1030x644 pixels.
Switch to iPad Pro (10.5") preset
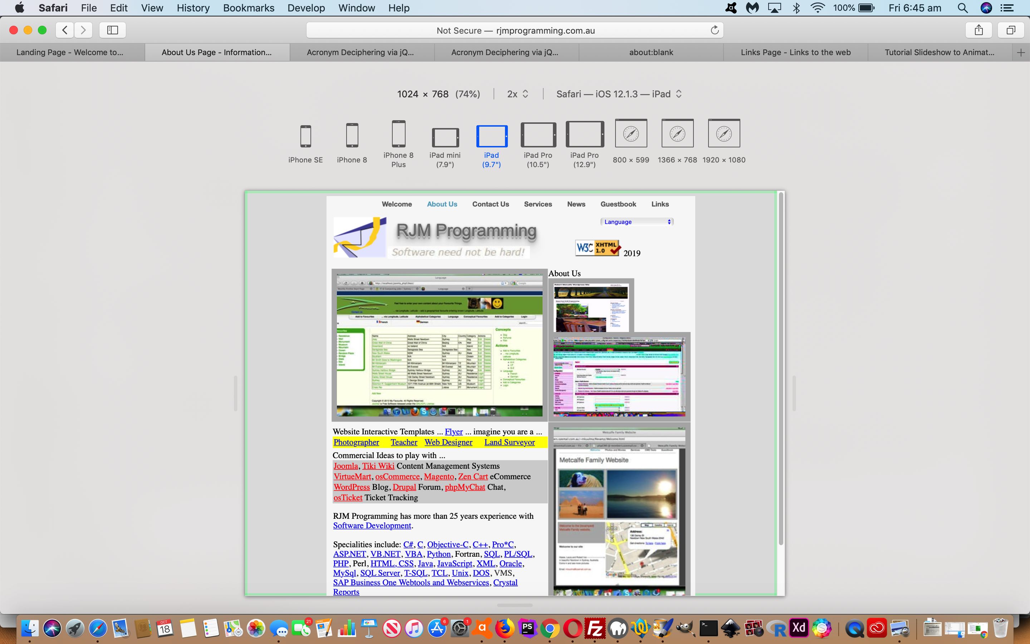click(x=538, y=145)
